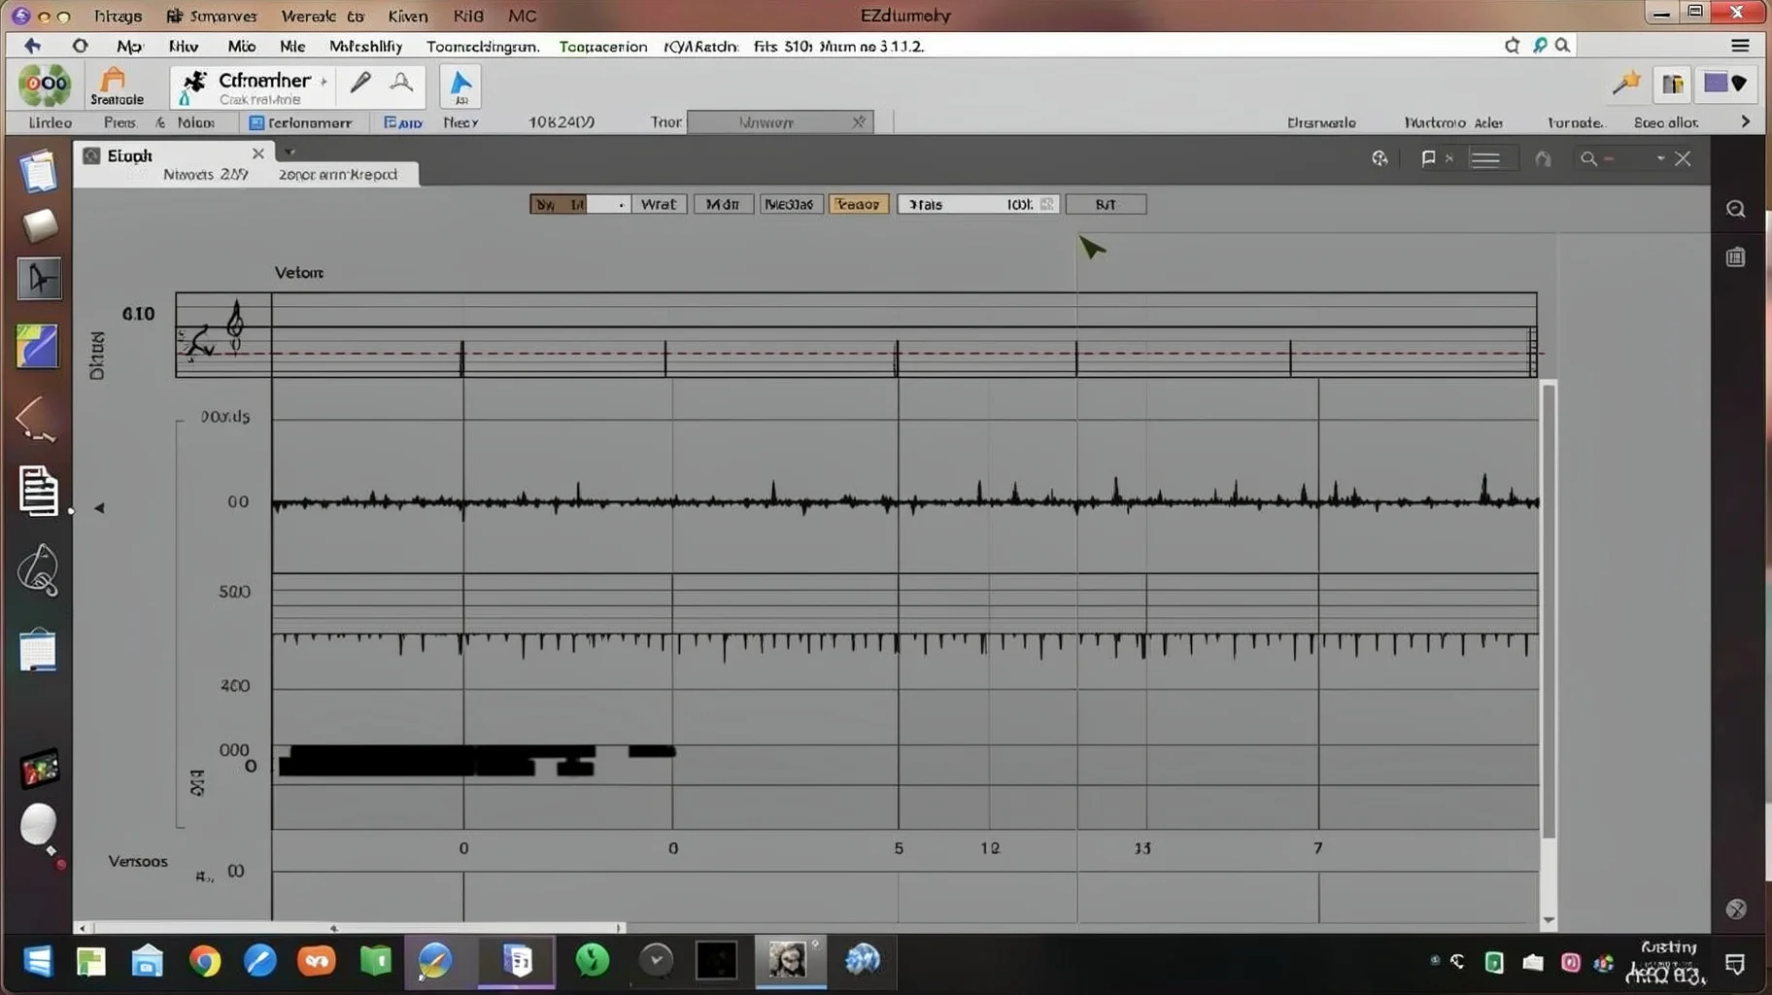Toggle the B/T button
The width and height of the screenshot is (1772, 995).
(x=1106, y=204)
